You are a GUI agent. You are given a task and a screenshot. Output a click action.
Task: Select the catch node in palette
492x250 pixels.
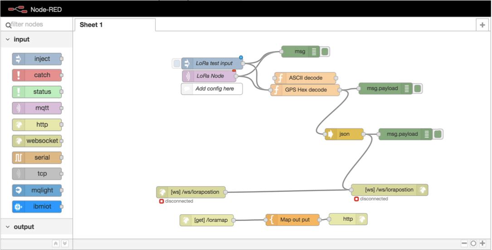[x=37, y=75]
